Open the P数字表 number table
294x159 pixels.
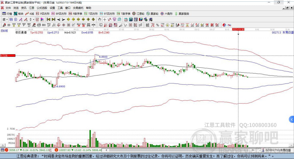coord(76,14)
